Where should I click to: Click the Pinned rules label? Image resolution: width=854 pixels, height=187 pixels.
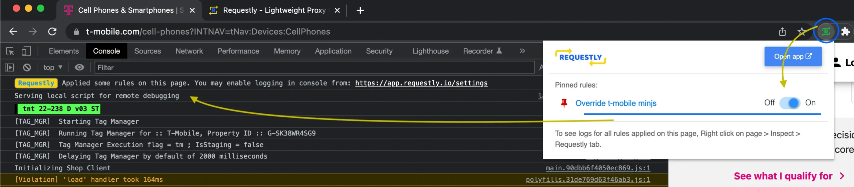coord(576,85)
